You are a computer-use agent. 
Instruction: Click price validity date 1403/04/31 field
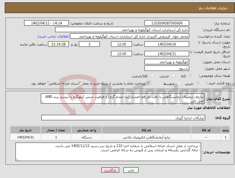pyautogui.click(x=167, y=54)
